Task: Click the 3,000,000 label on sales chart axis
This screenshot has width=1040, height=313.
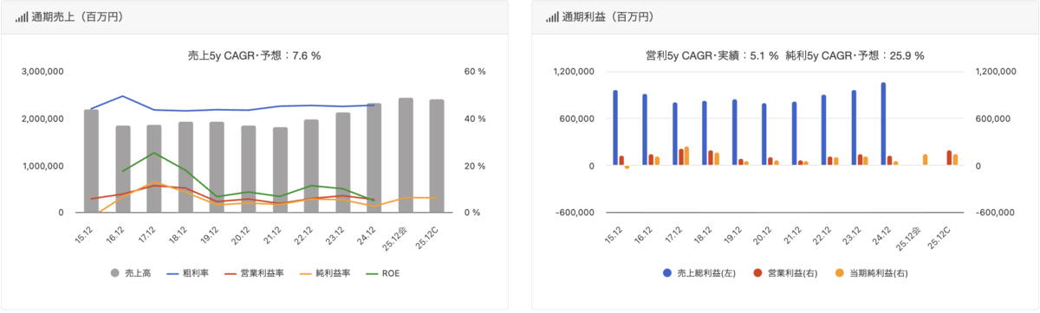Action: coord(42,72)
